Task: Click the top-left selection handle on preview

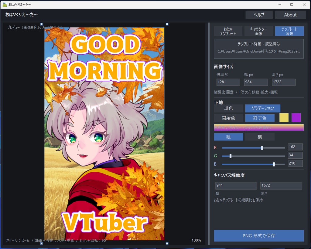Action: click(x=41, y=24)
